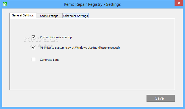Screen dimensions: 185x109
Task: Close the Settings window
Action: point(179,3)
